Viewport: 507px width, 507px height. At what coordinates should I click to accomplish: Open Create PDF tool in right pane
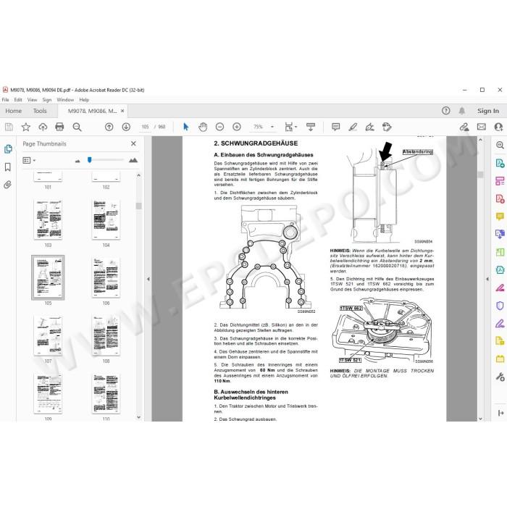coord(500,198)
